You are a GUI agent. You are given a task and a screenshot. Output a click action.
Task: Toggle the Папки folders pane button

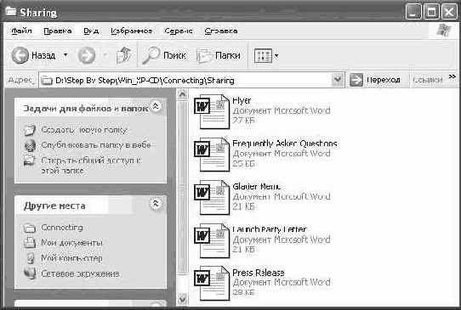coord(219,55)
